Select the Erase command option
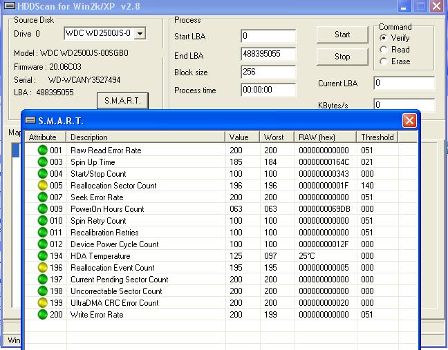448x350 pixels. pos(384,61)
